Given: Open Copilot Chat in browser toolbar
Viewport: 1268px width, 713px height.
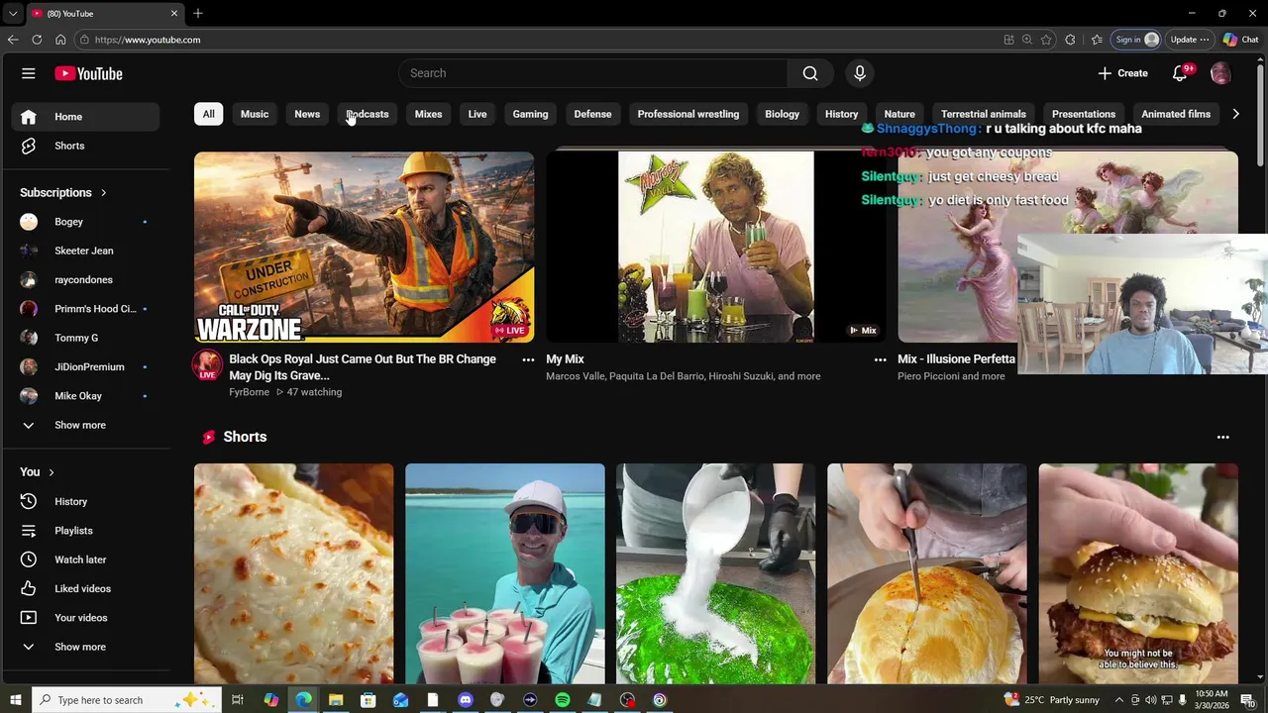Looking at the screenshot, I should click(1240, 40).
